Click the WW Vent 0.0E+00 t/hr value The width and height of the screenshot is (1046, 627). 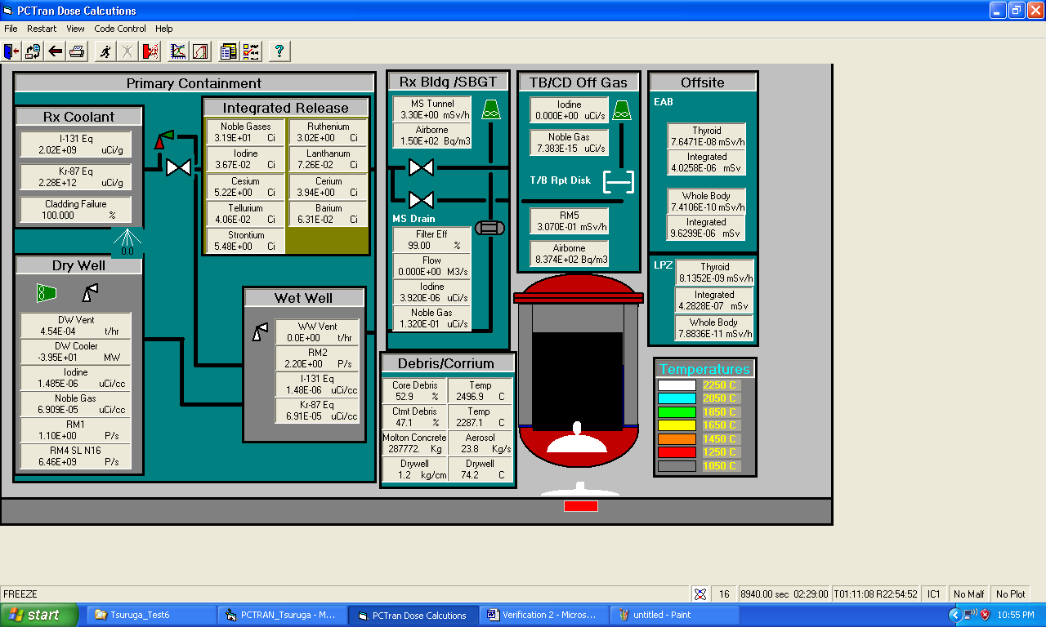[x=317, y=331]
